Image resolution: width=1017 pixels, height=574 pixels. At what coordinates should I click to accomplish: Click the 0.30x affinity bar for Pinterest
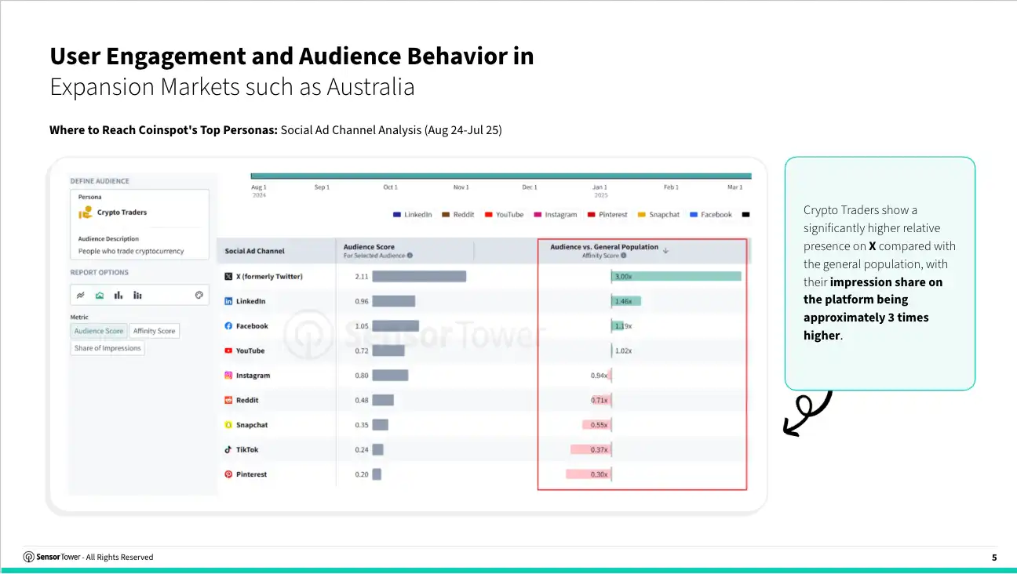588,474
